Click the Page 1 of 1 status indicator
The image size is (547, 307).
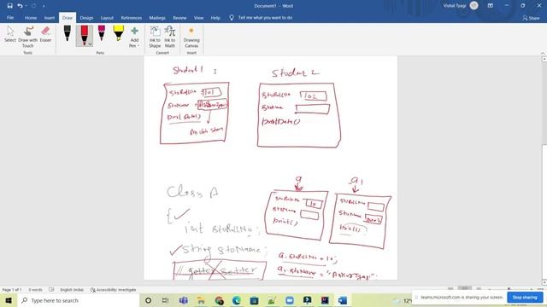(12, 290)
